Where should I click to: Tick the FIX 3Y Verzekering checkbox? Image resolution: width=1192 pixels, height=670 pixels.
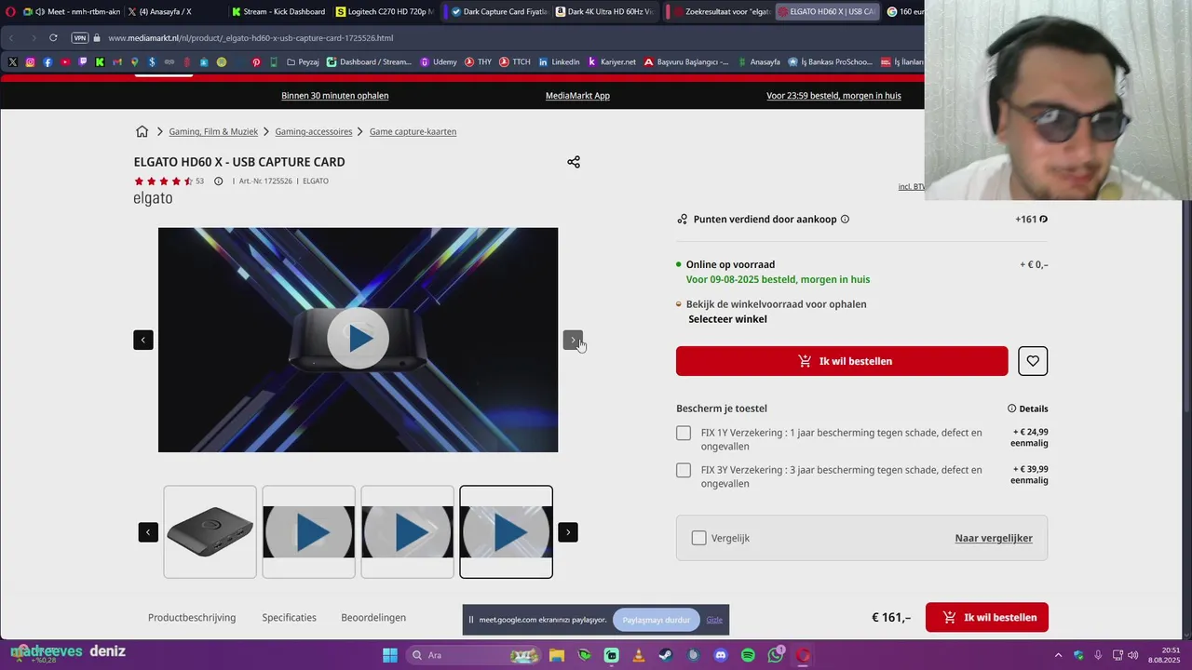[x=684, y=470]
